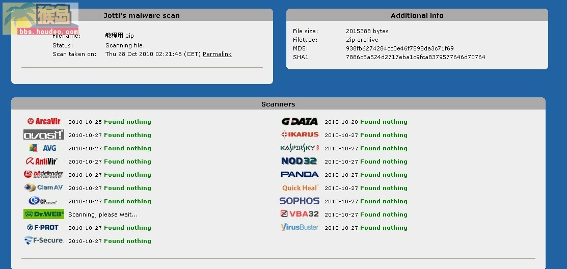Viewport: 567px width, 269px height.
Task: Open the Permalink link
Action: pos(217,54)
